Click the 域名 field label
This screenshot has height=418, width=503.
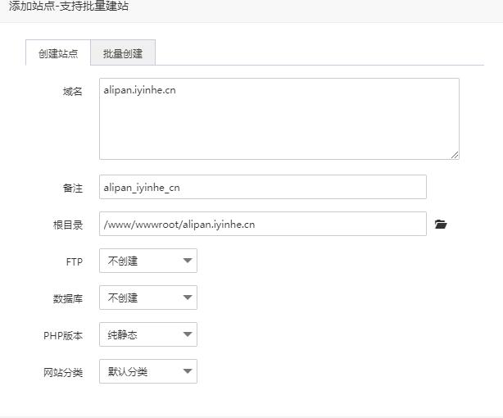click(x=73, y=92)
